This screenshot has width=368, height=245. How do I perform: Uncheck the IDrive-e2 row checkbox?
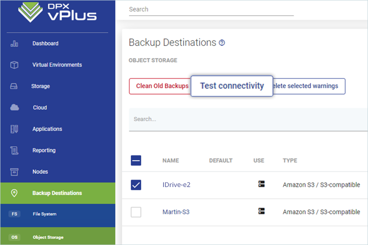[136, 185]
